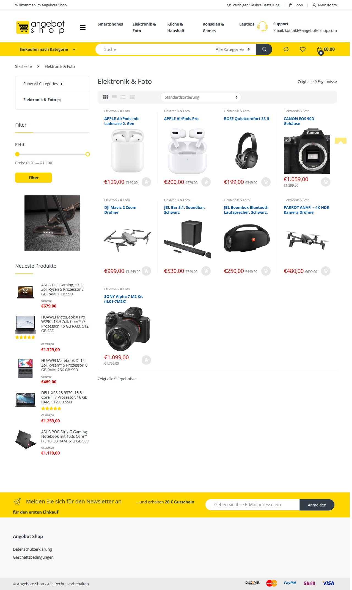The height and width of the screenshot is (590, 352).
Task: Add SONY Alpha 7 M2 Kit to cart
Action: [x=146, y=360]
